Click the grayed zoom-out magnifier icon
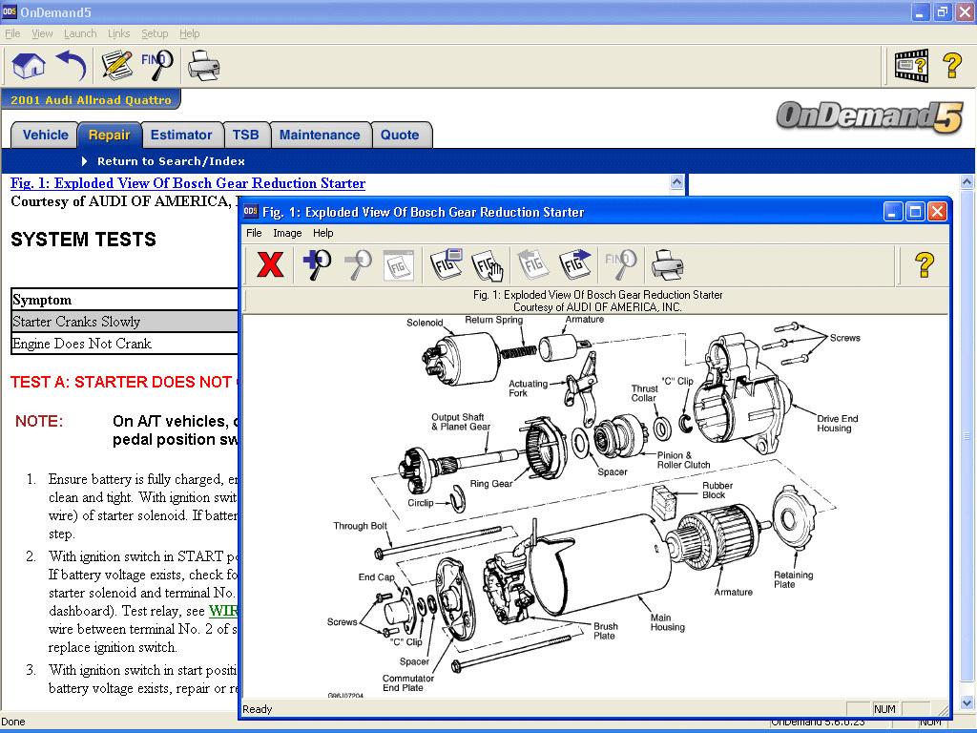The image size is (977, 733). (x=358, y=265)
